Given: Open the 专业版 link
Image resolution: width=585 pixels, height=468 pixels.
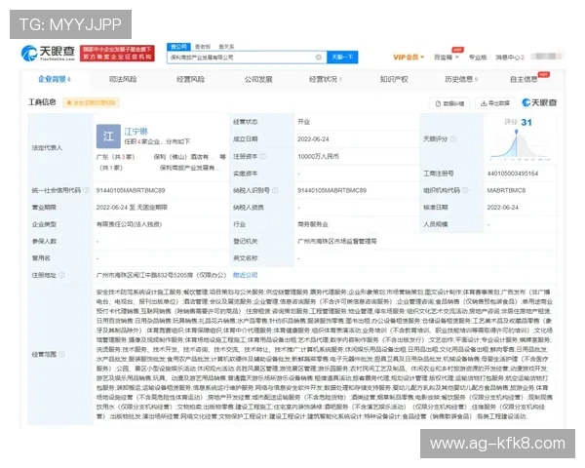Looking at the screenshot, I should tap(478, 58).
